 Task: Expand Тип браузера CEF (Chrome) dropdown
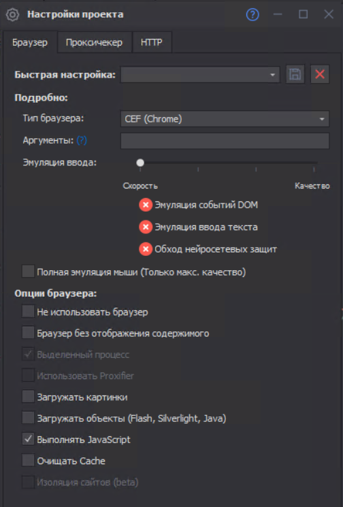pyautogui.click(x=225, y=118)
